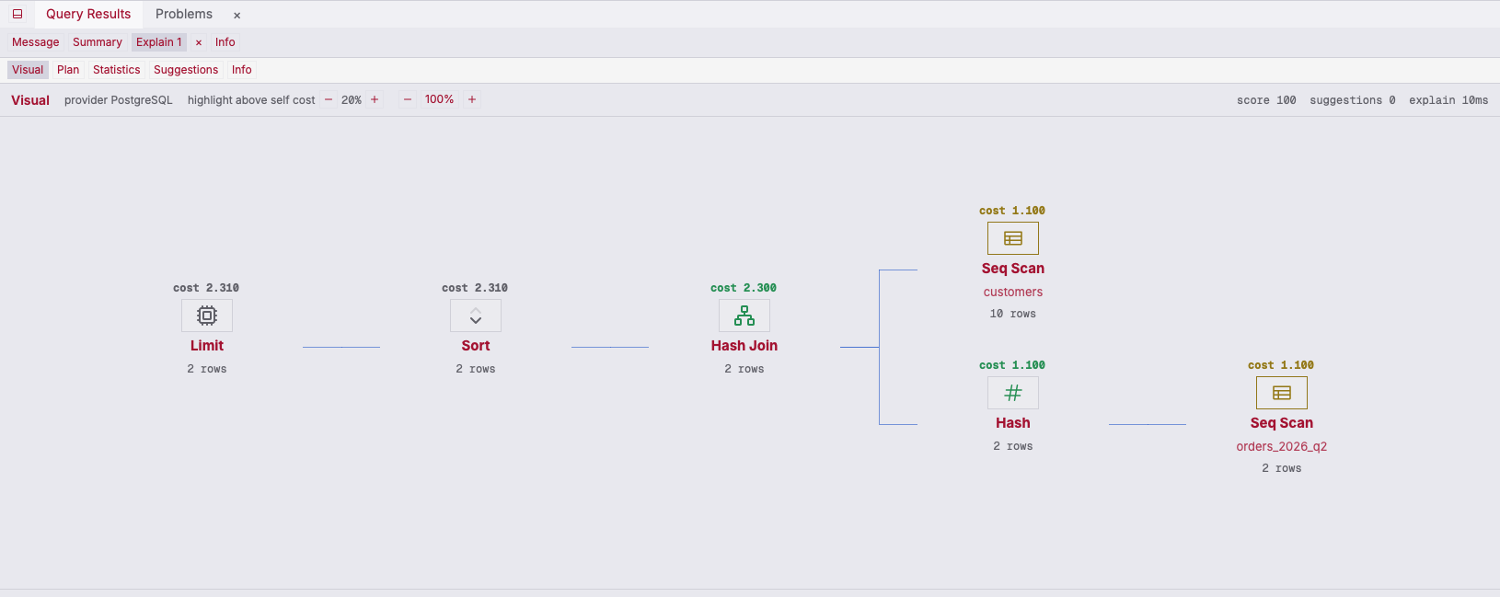Close the Explain 1 tab
The width and height of the screenshot is (1500, 597).
[199, 42]
